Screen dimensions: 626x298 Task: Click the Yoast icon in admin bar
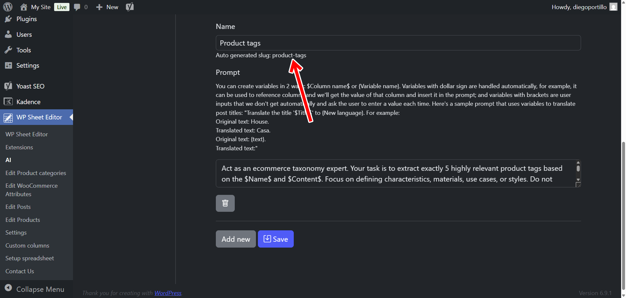coord(130,7)
